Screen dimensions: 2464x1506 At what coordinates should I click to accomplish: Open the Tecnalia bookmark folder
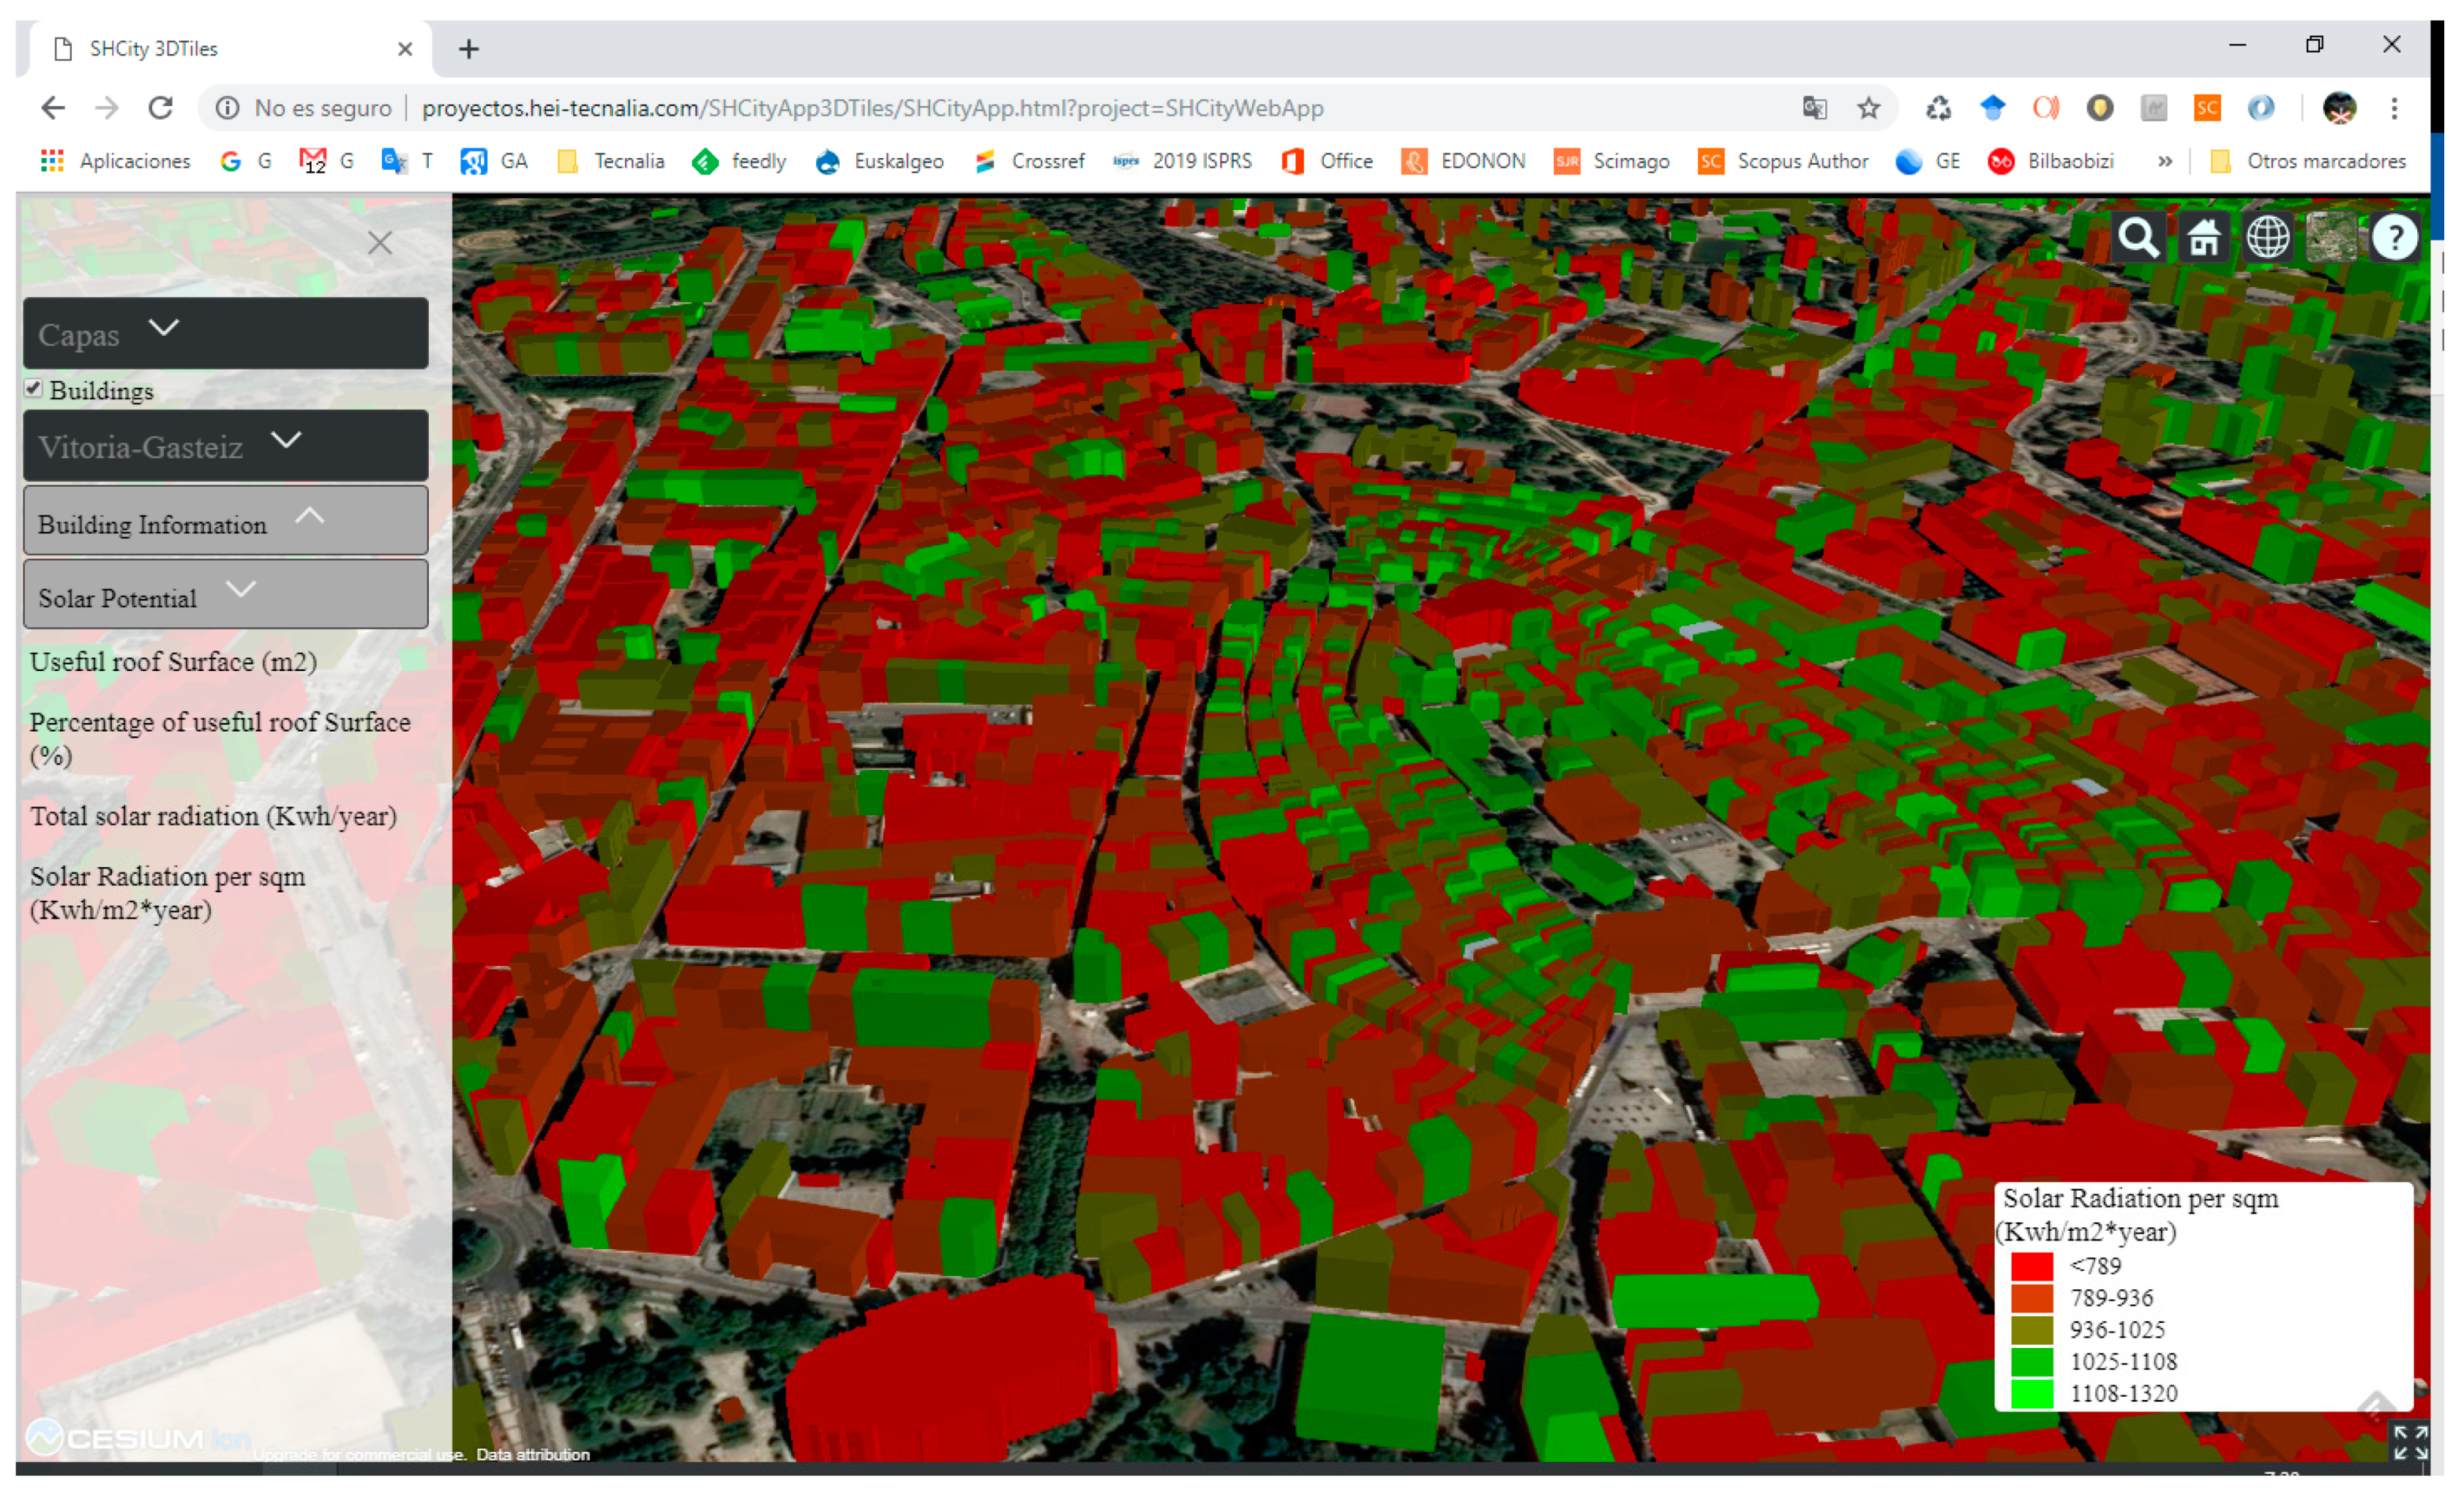coord(611,161)
